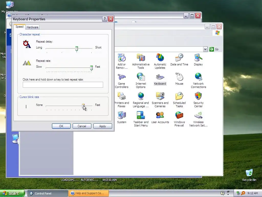
Task: Switch to Control Panel taskbar button
Action: pyautogui.click(x=47, y=193)
